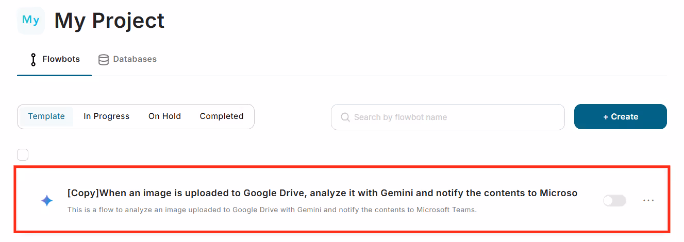Click the search magnifier icon

pos(345,117)
